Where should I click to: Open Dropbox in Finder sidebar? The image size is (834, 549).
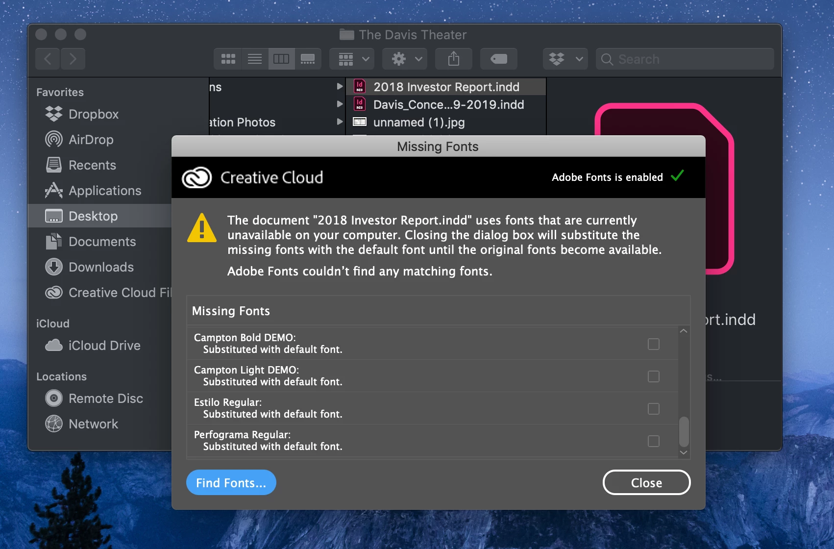94,114
